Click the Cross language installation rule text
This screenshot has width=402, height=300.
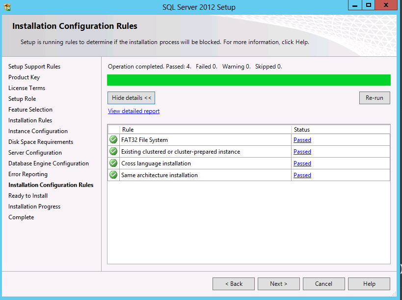[x=156, y=163]
